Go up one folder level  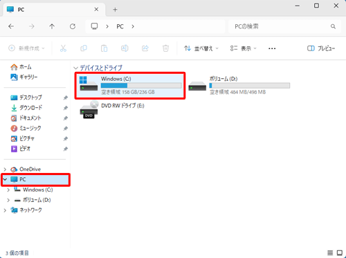pyautogui.click(x=52, y=26)
